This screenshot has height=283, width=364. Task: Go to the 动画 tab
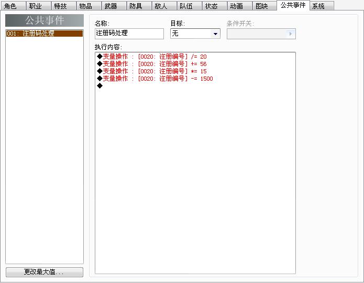click(x=239, y=6)
